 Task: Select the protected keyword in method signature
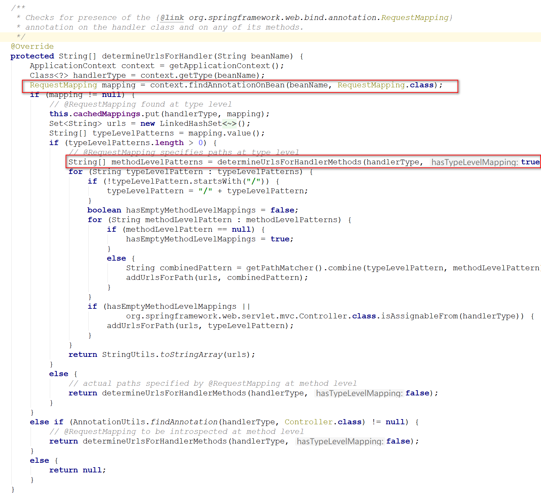point(32,56)
